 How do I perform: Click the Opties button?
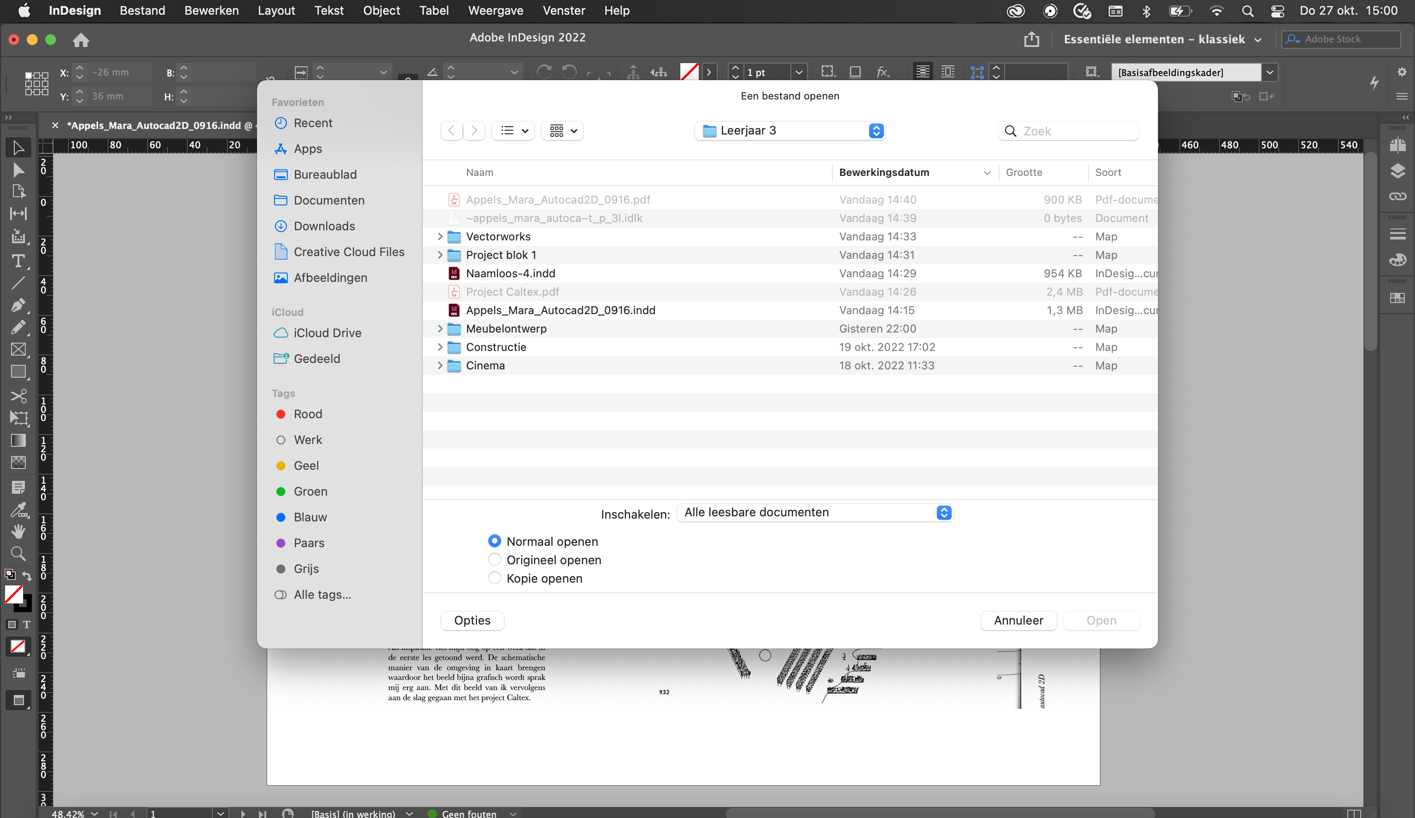coord(472,620)
